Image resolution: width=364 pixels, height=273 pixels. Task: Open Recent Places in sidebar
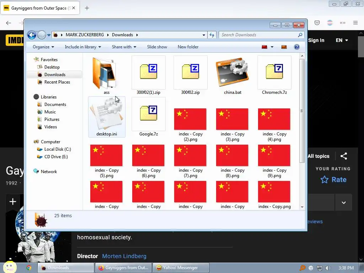(x=57, y=82)
